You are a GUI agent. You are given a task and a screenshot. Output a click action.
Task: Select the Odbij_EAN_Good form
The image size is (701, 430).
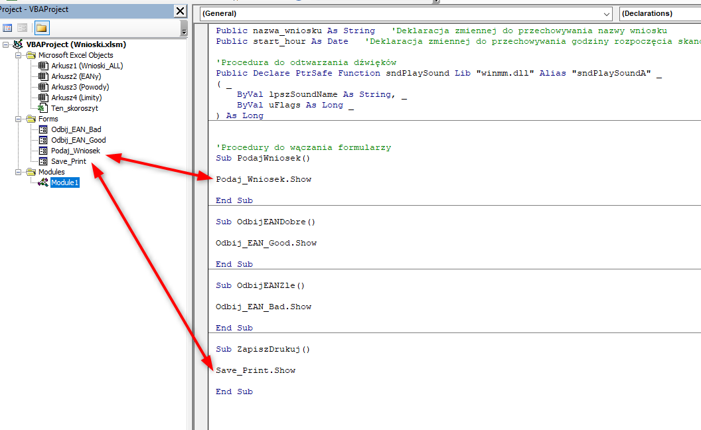click(78, 140)
